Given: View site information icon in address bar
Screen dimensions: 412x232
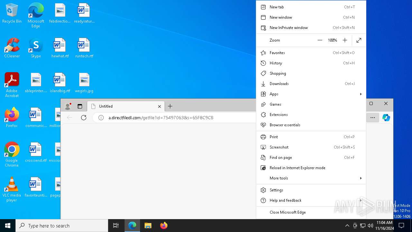Looking at the screenshot, I should click(101, 118).
